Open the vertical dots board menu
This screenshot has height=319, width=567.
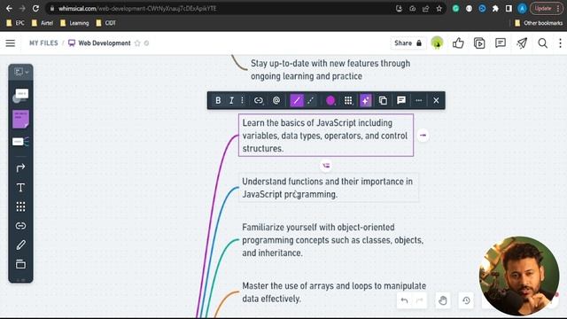tap(560, 43)
